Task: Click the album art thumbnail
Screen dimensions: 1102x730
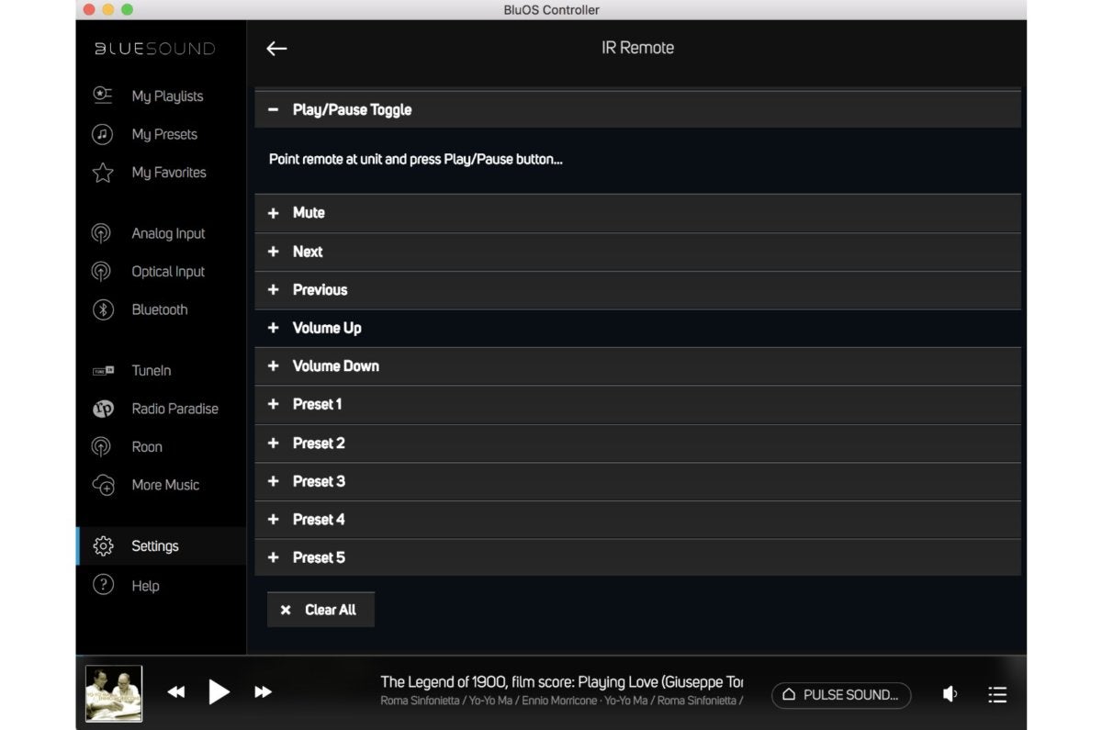Action: [x=114, y=693]
